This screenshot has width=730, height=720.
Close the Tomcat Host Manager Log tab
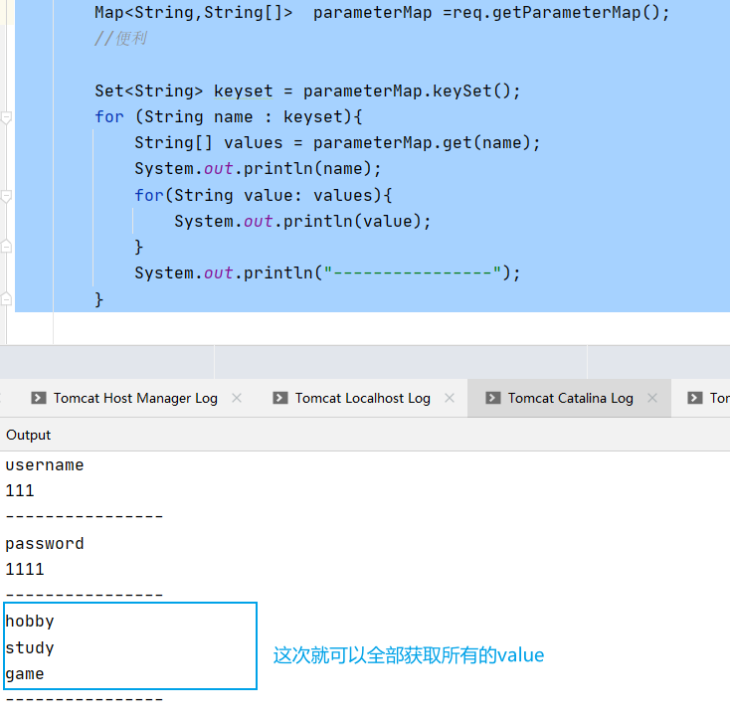pos(237,398)
